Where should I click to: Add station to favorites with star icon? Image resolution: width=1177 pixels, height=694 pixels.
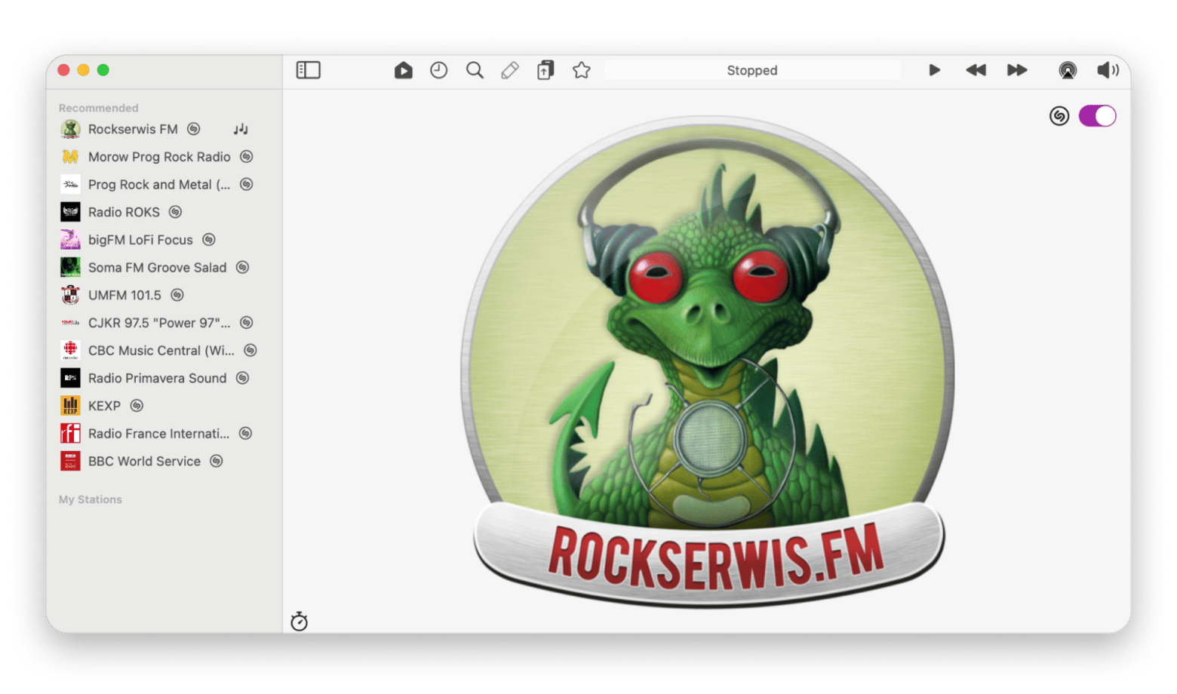[581, 70]
